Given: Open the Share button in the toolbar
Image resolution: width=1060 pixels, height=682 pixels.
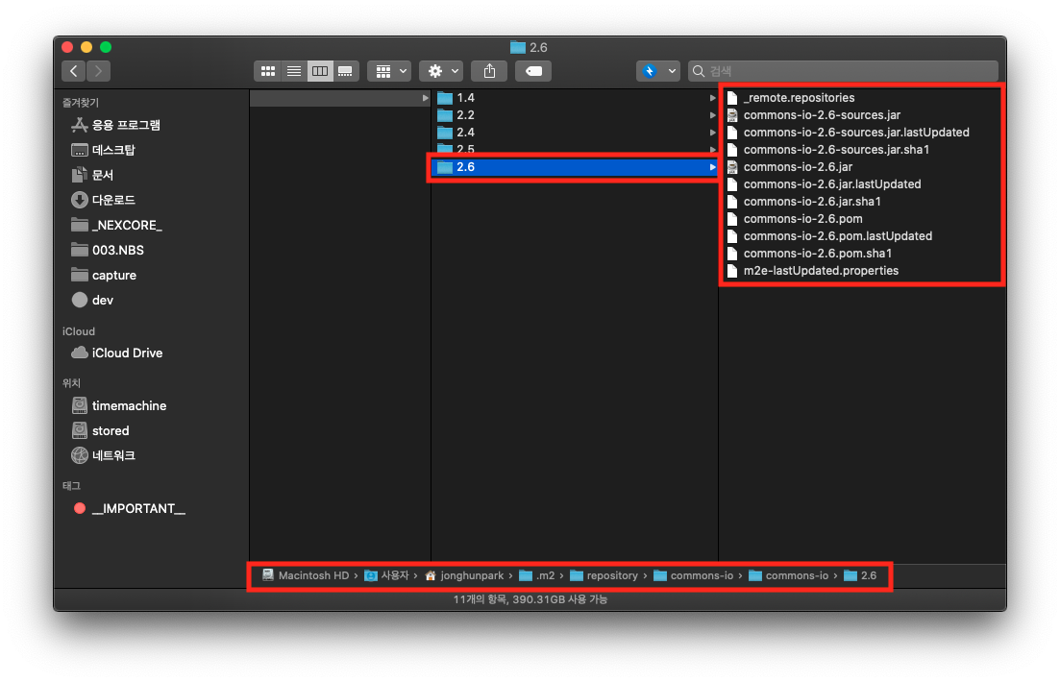Looking at the screenshot, I should pyautogui.click(x=489, y=71).
